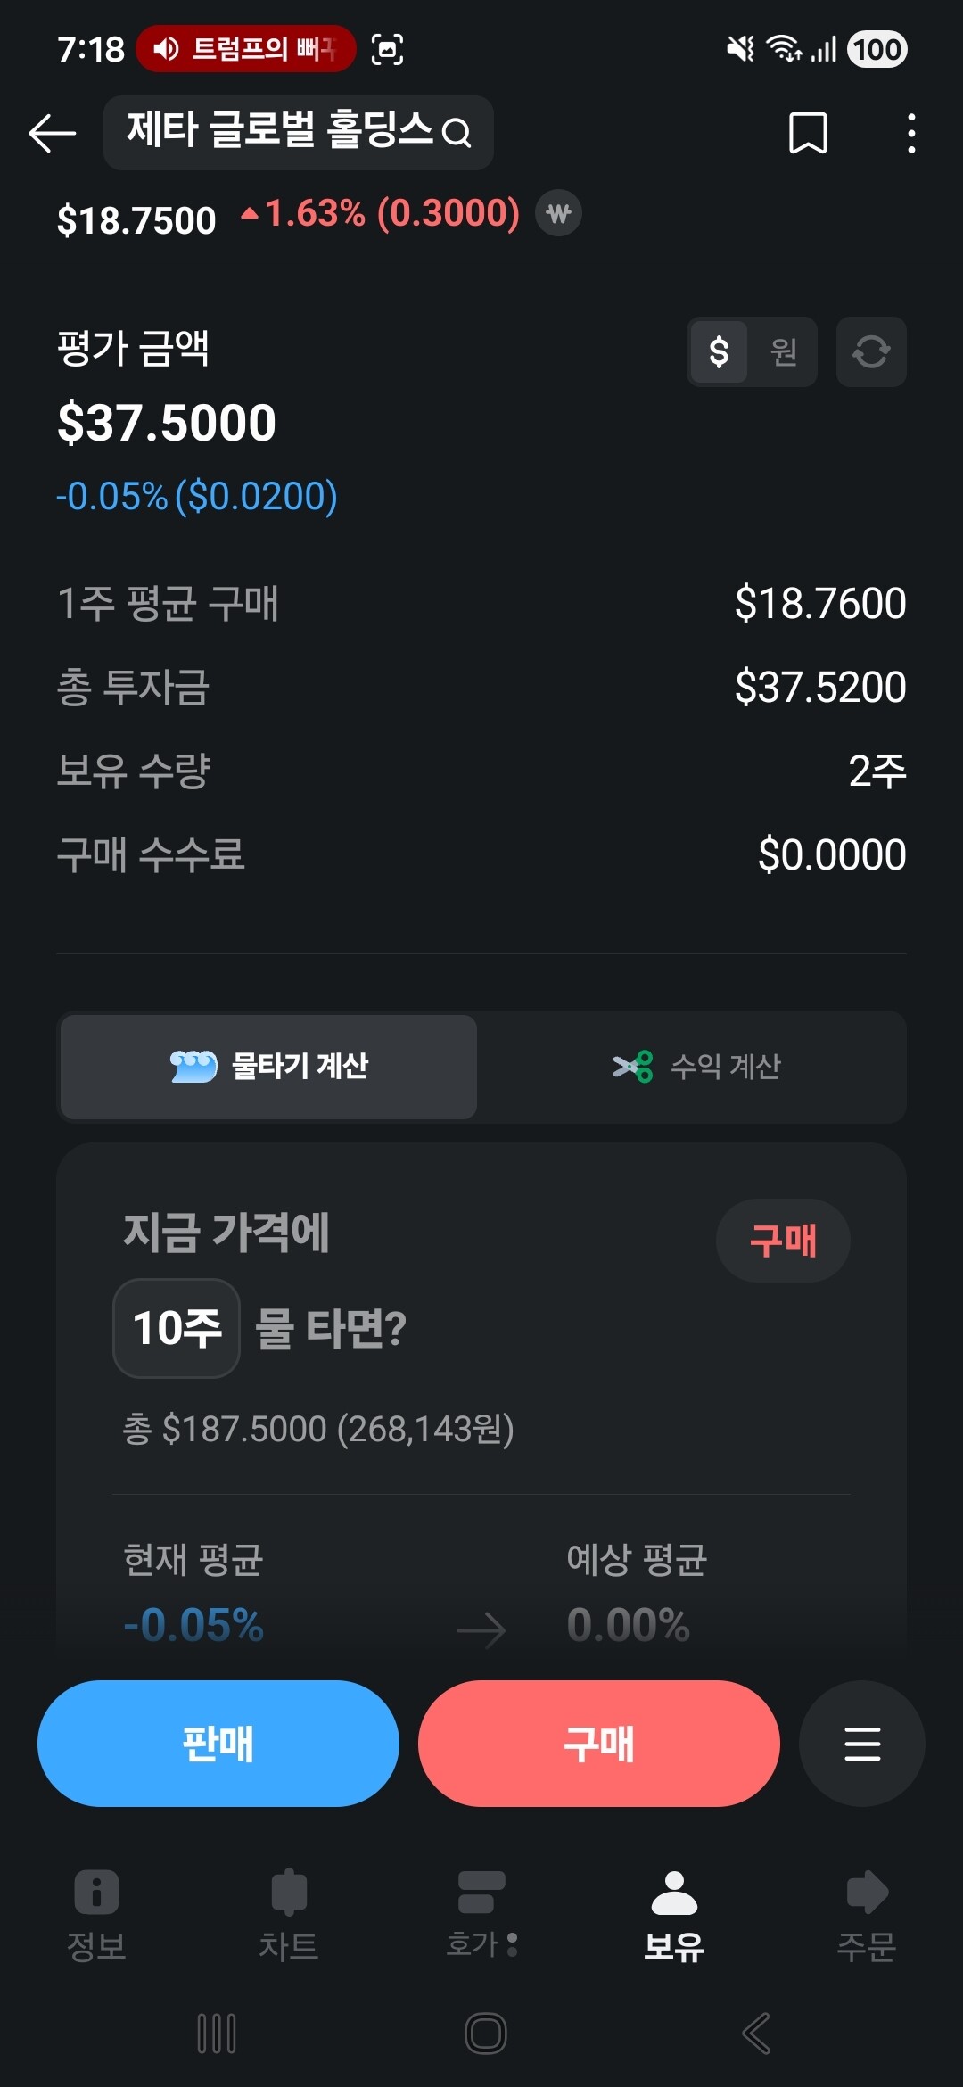Tap the stock name search box
Image resolution: width=963 pixels, height=2087 pixels.
[x=298, y=133]
